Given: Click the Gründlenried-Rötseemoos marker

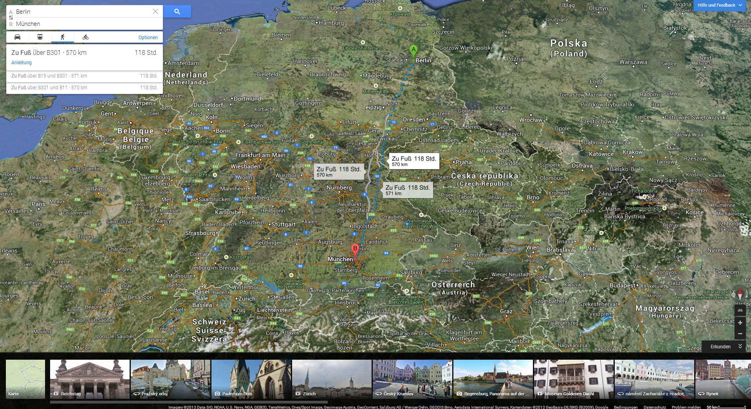Looking at the screenshot, I should coord(291,275).
